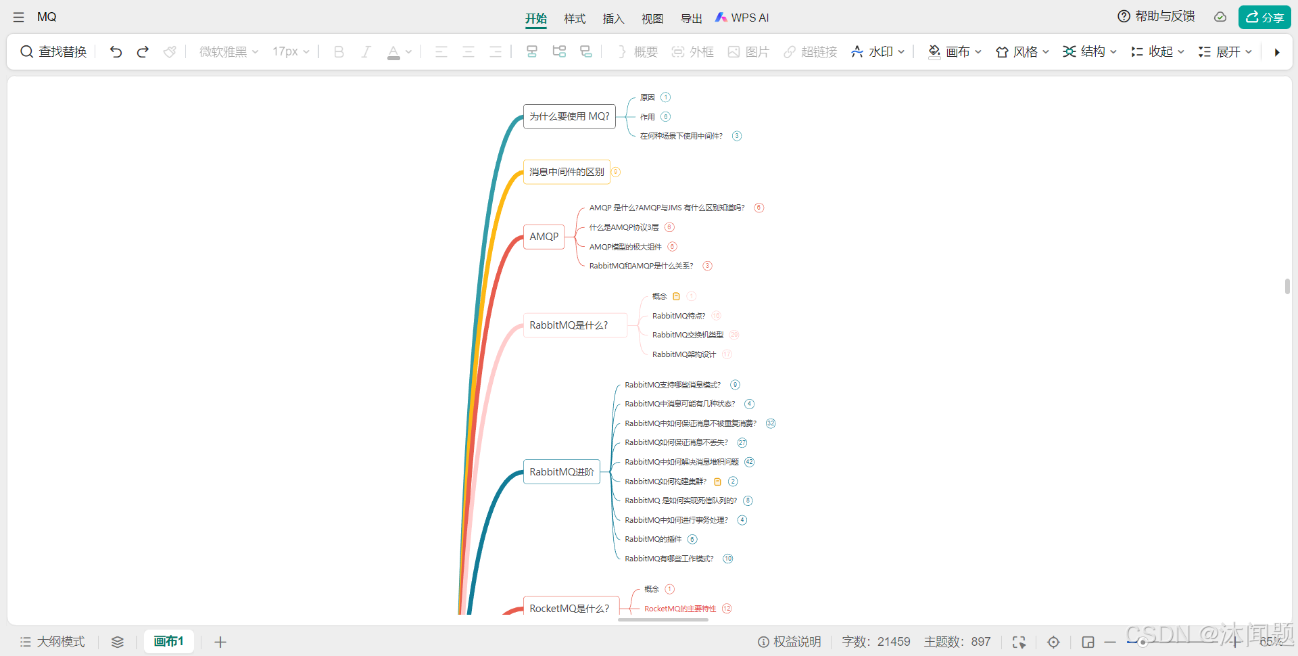The image size is (1298, 656).
Task: Align text left icon
Action: (x=441, y=52)
